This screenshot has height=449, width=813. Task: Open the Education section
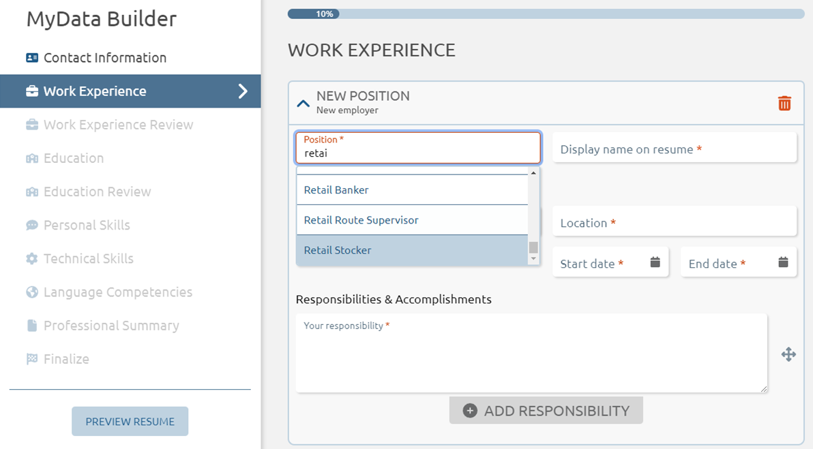point(74,158)
